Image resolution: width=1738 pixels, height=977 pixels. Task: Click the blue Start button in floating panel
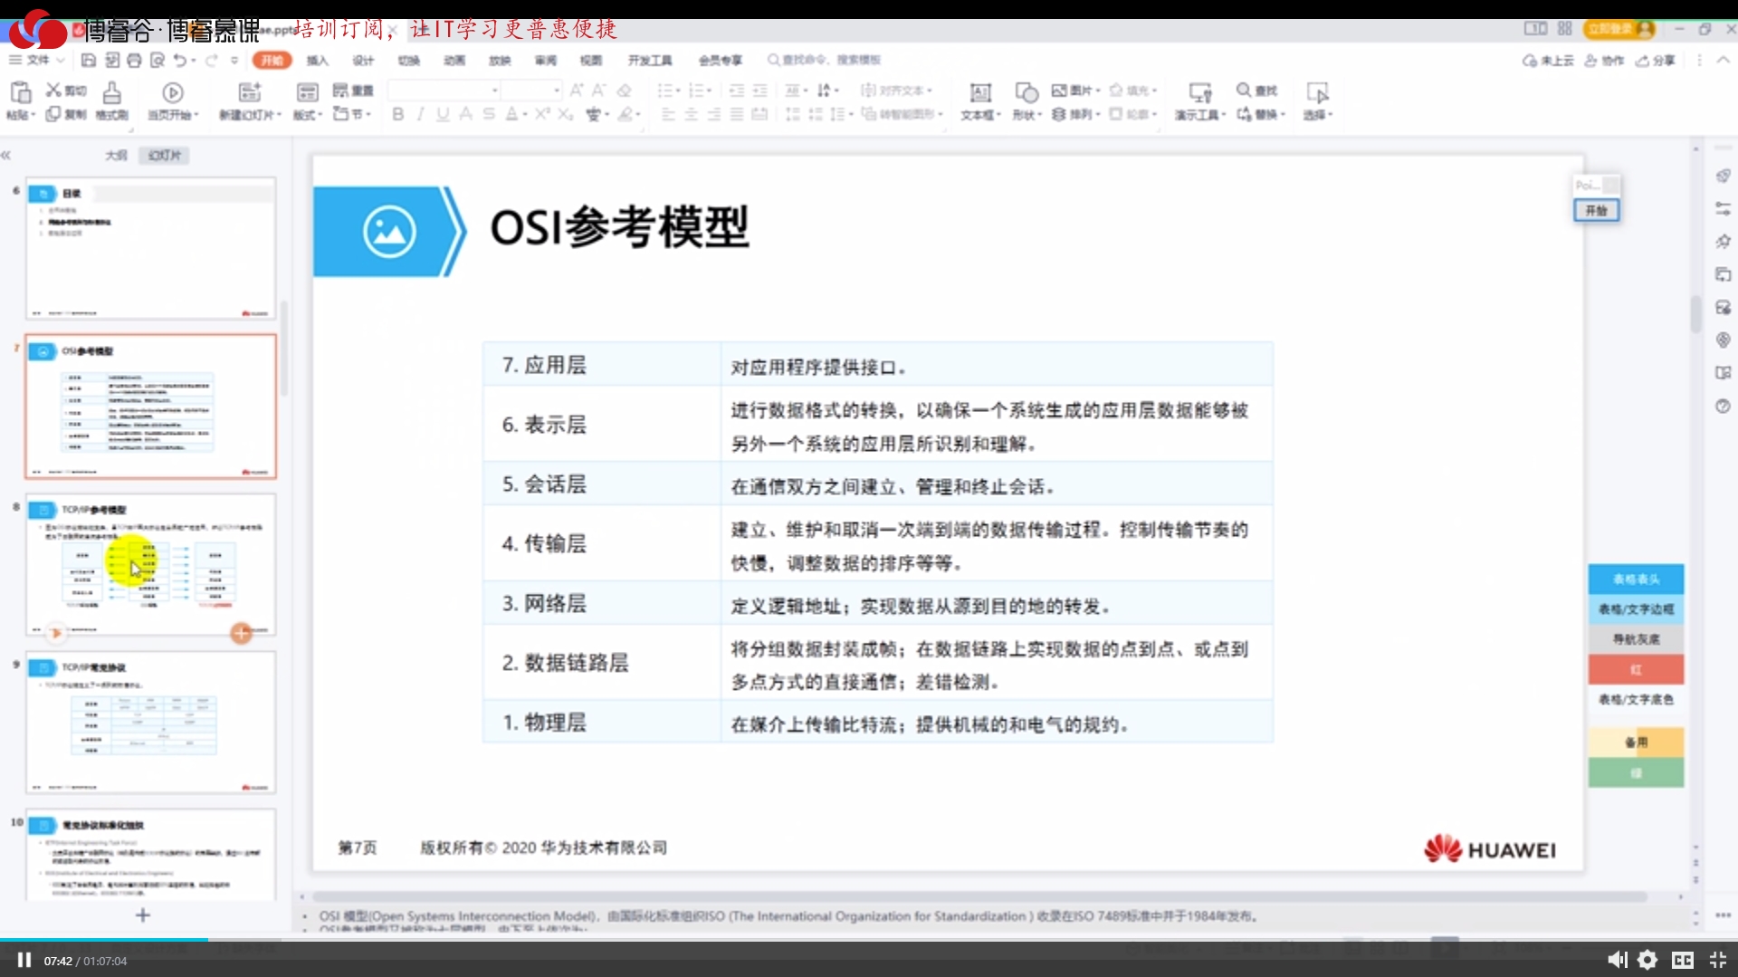coord(1596,210)
